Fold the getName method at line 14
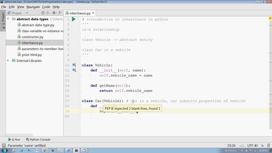 pyautogui.click(x=80, y=85)
